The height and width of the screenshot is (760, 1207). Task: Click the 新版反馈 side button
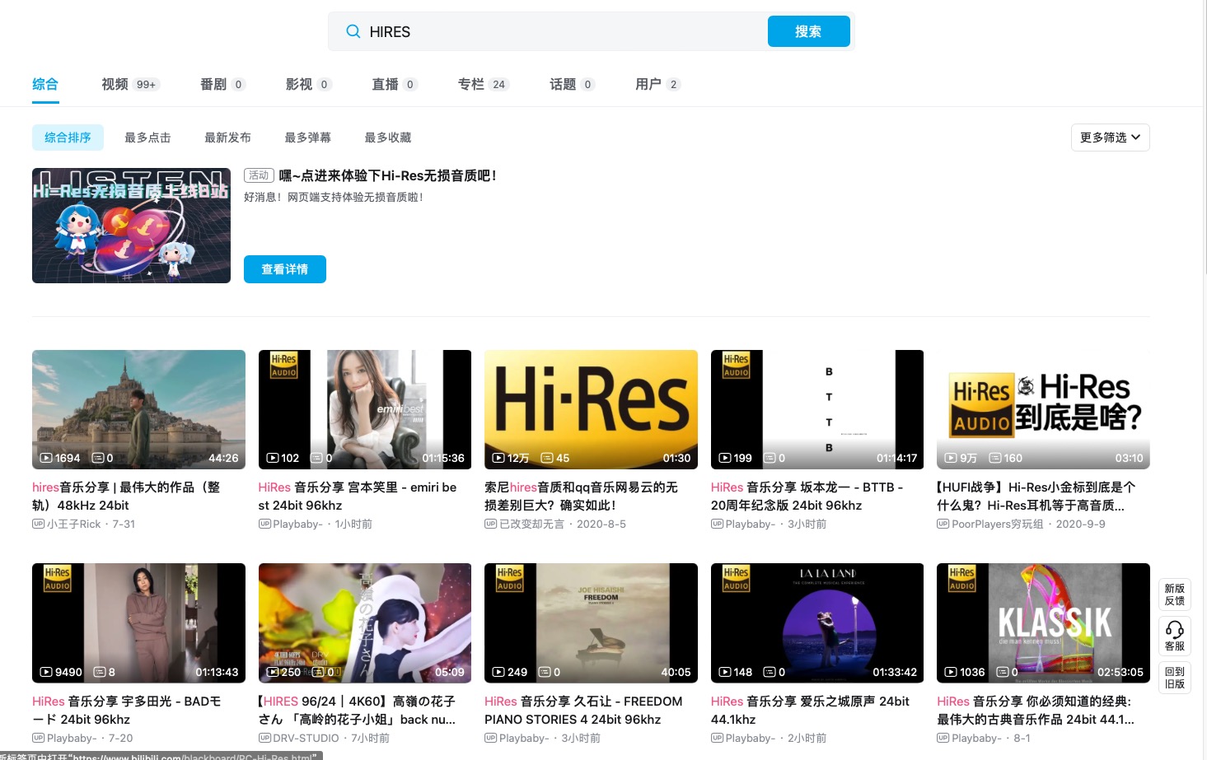tap(1175, 594)
